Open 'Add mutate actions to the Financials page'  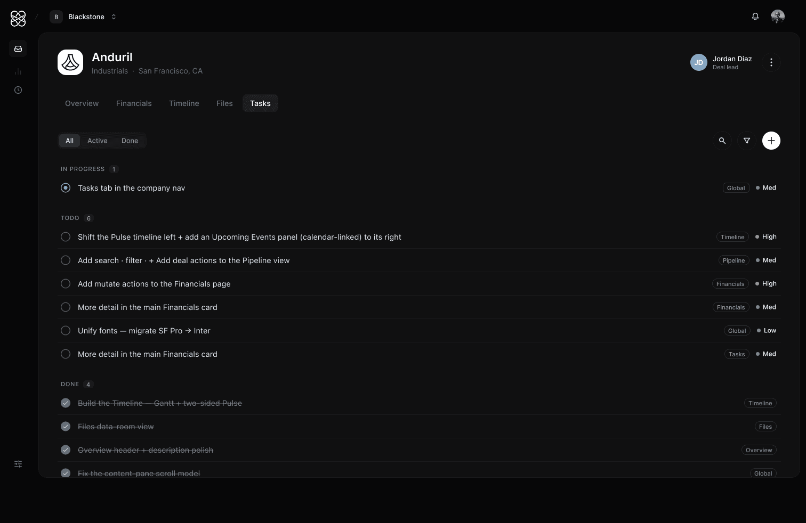coord(154,284)
